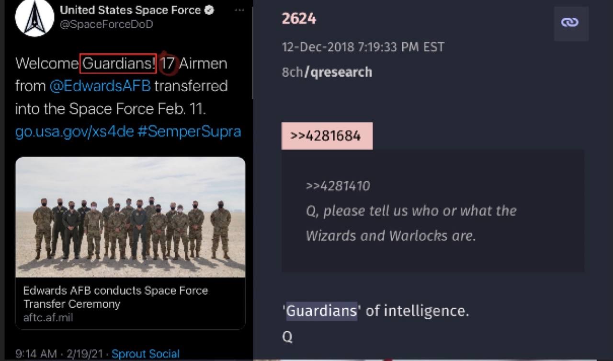Open the tweet's three-dot more menu

point(239,11)
